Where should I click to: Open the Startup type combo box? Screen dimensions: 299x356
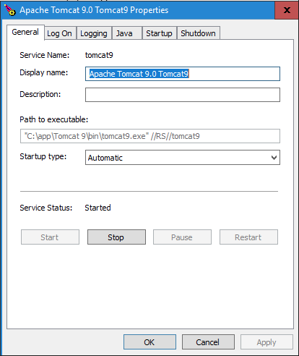[183, 158]
